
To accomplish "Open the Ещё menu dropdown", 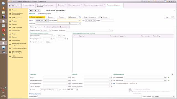I will pyautogui.click(x=168, y=17).
